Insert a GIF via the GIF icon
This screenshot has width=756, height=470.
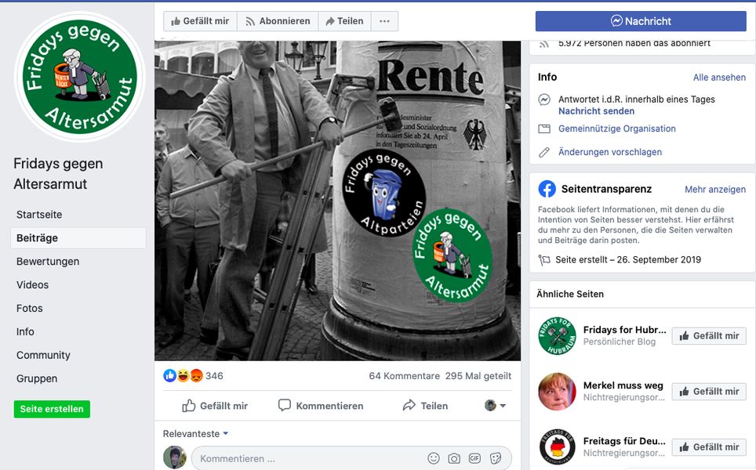474,458
